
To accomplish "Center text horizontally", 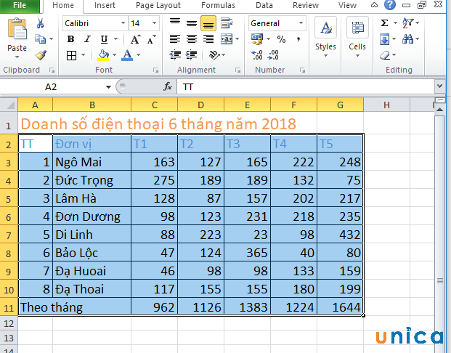I will pyautogui.click(x=192, y=38).
